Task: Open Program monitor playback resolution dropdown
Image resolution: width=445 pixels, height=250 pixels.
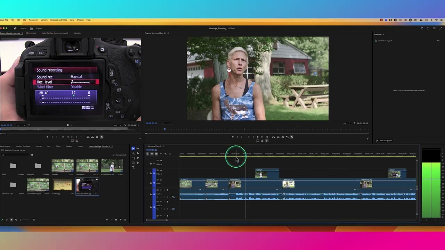Action: point(347,123)
